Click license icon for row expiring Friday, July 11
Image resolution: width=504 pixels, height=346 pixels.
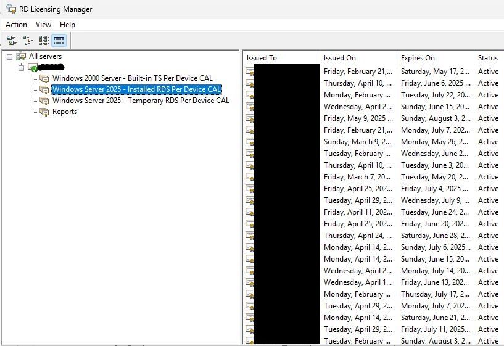(x=249, y=329)
